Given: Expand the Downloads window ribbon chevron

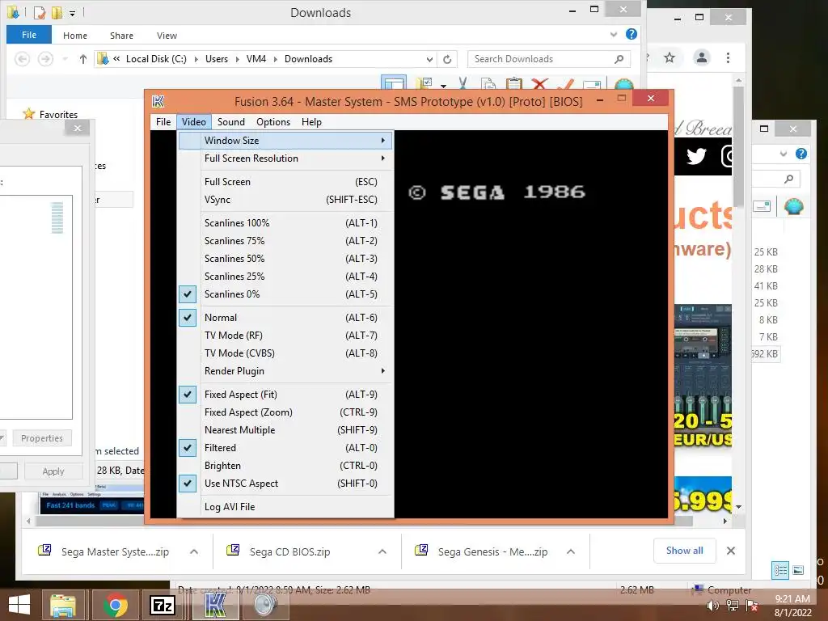Looking at the screenshot, I should [x=613, y=34].
